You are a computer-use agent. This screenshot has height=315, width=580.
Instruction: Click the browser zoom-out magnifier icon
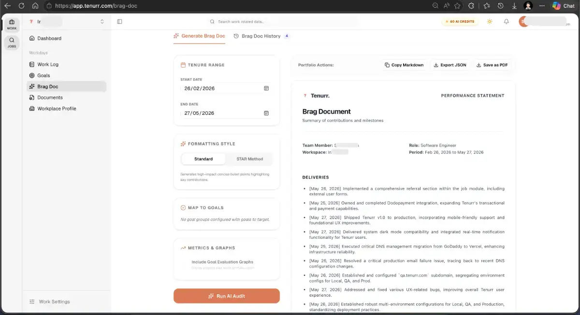pyautogui.click(x=435, y=6)
